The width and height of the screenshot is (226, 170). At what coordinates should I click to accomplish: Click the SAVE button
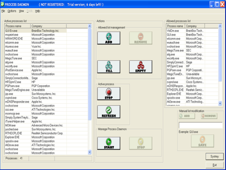pyautogui.click(x=203, y=141)
